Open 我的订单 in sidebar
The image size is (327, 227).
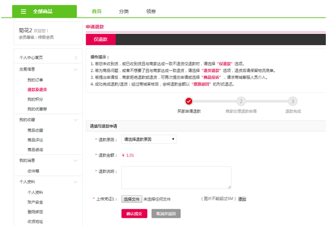[x=35, y=80]
